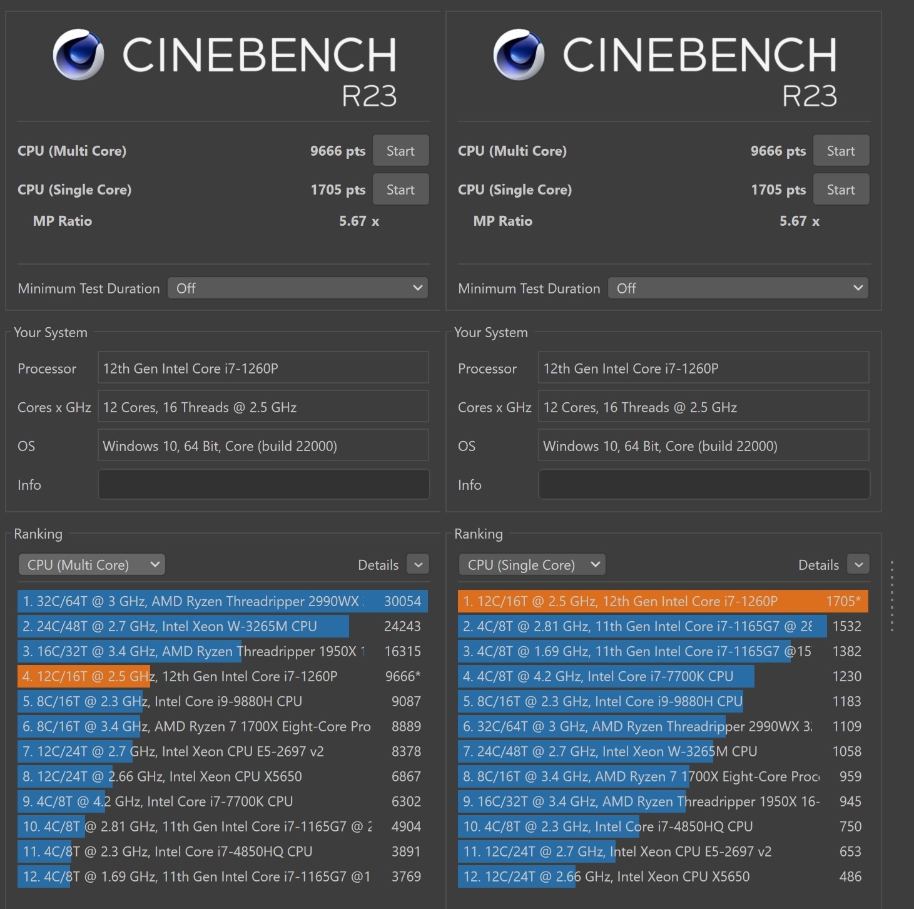Expand Details in left ranking panel
This screenshot has width=914, height=909.
(418, 565)
